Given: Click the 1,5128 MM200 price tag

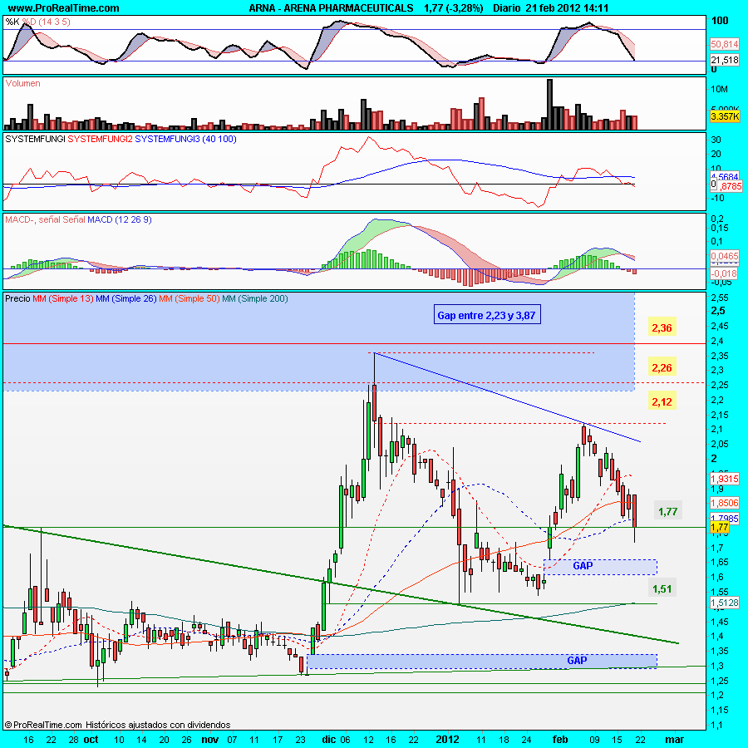Looking at the screenshot, I should 725,603.
